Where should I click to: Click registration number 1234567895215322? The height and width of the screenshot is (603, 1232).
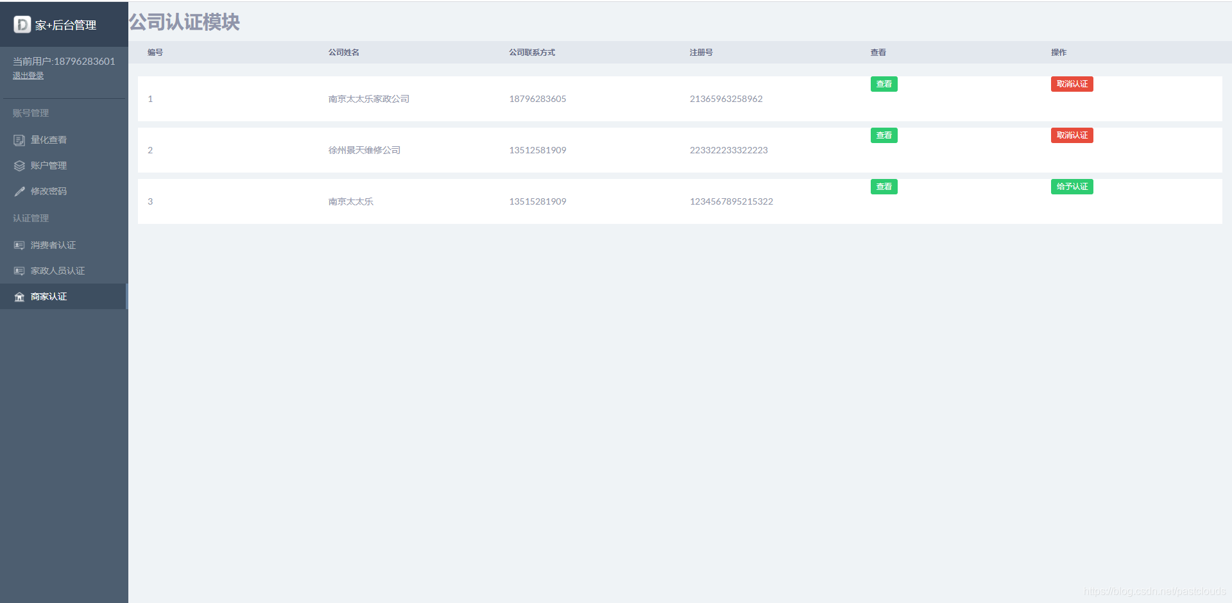point(732,201)
